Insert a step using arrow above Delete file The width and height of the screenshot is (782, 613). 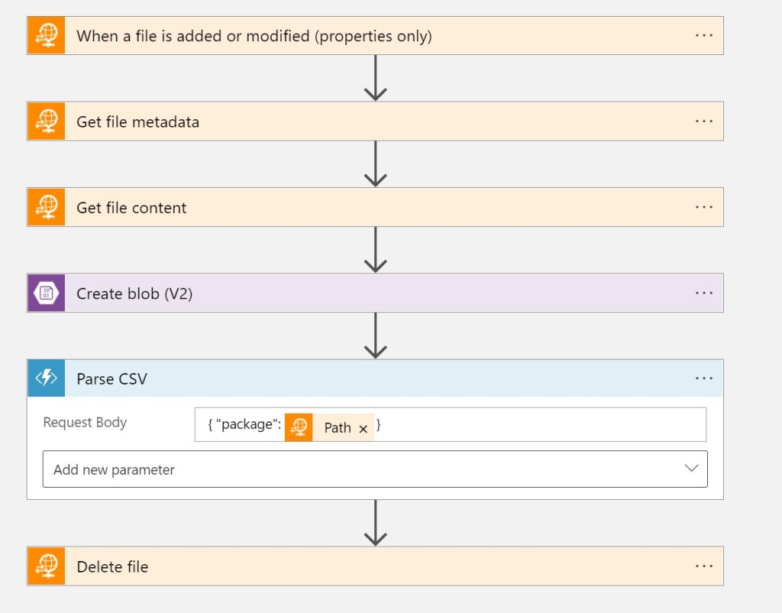click(x=375, y=523)
